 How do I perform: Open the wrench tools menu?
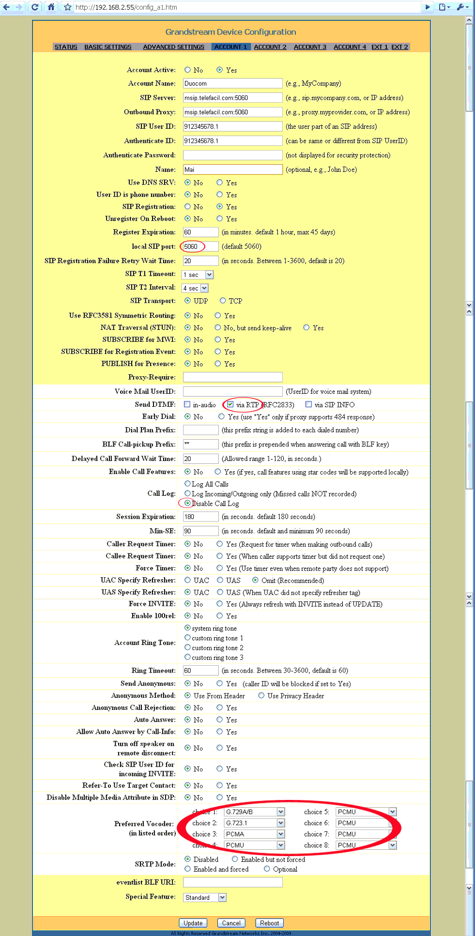point(462,7)
